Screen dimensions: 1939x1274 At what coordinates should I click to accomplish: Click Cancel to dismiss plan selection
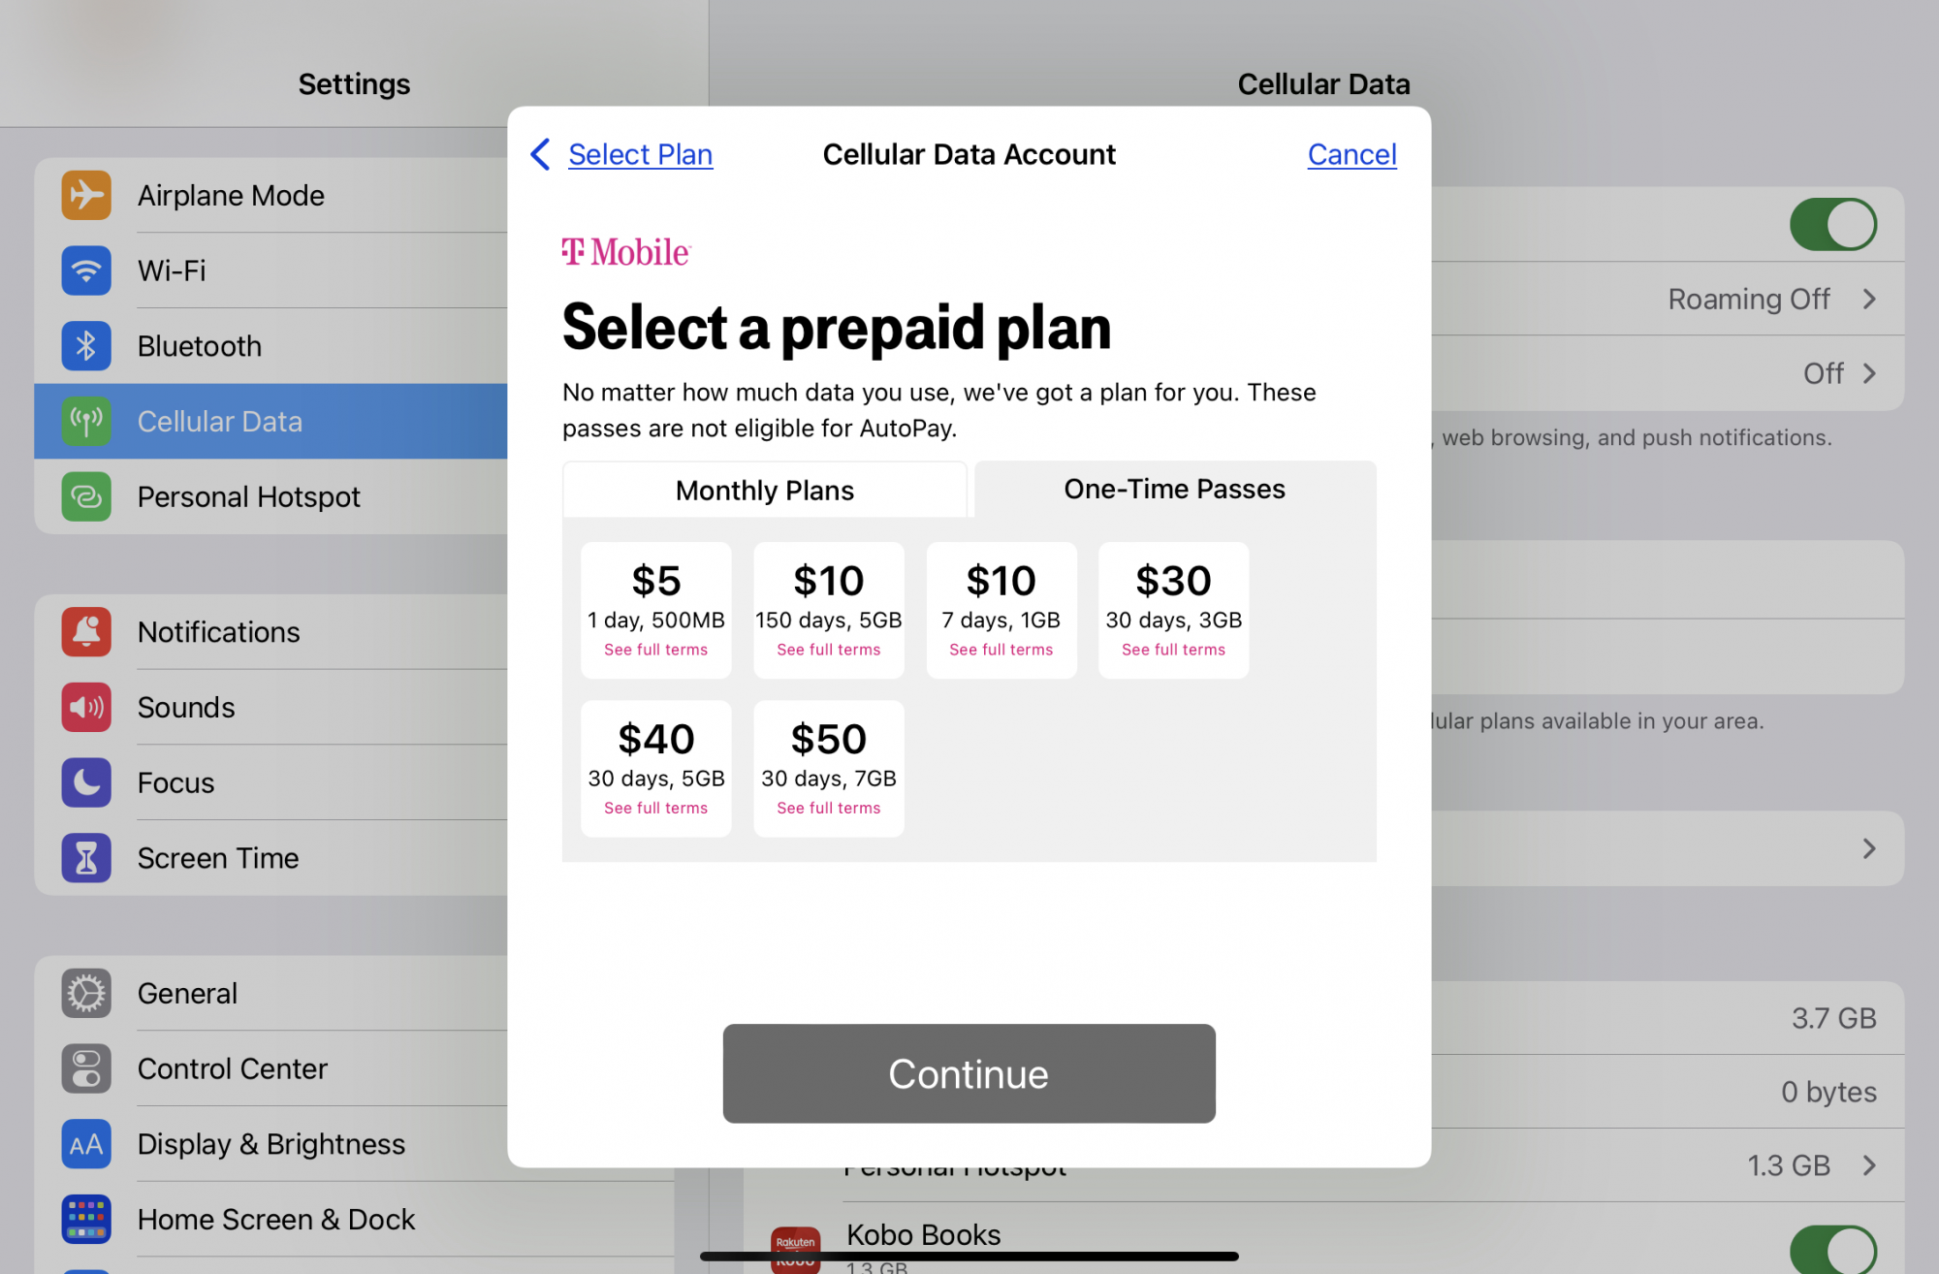(x=1351, y=153)
